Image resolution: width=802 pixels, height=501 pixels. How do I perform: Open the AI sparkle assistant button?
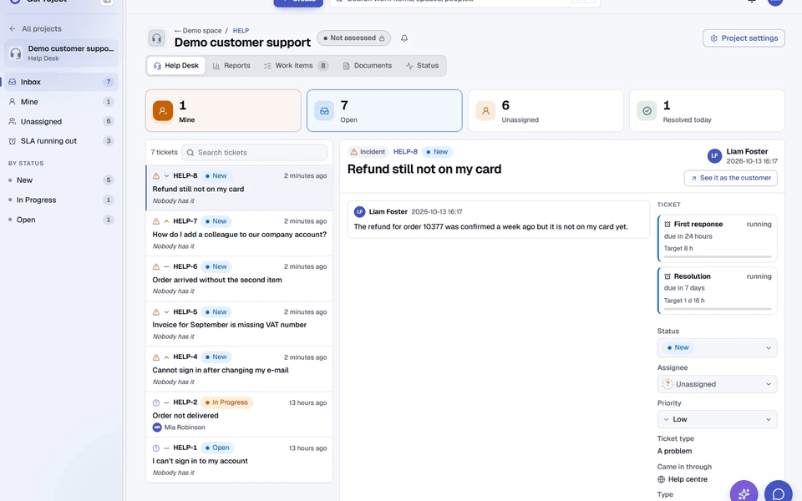744,493
